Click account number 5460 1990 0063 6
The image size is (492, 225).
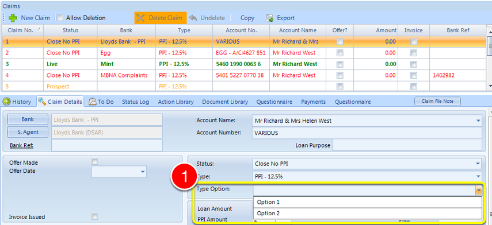(x=241, y=64)
